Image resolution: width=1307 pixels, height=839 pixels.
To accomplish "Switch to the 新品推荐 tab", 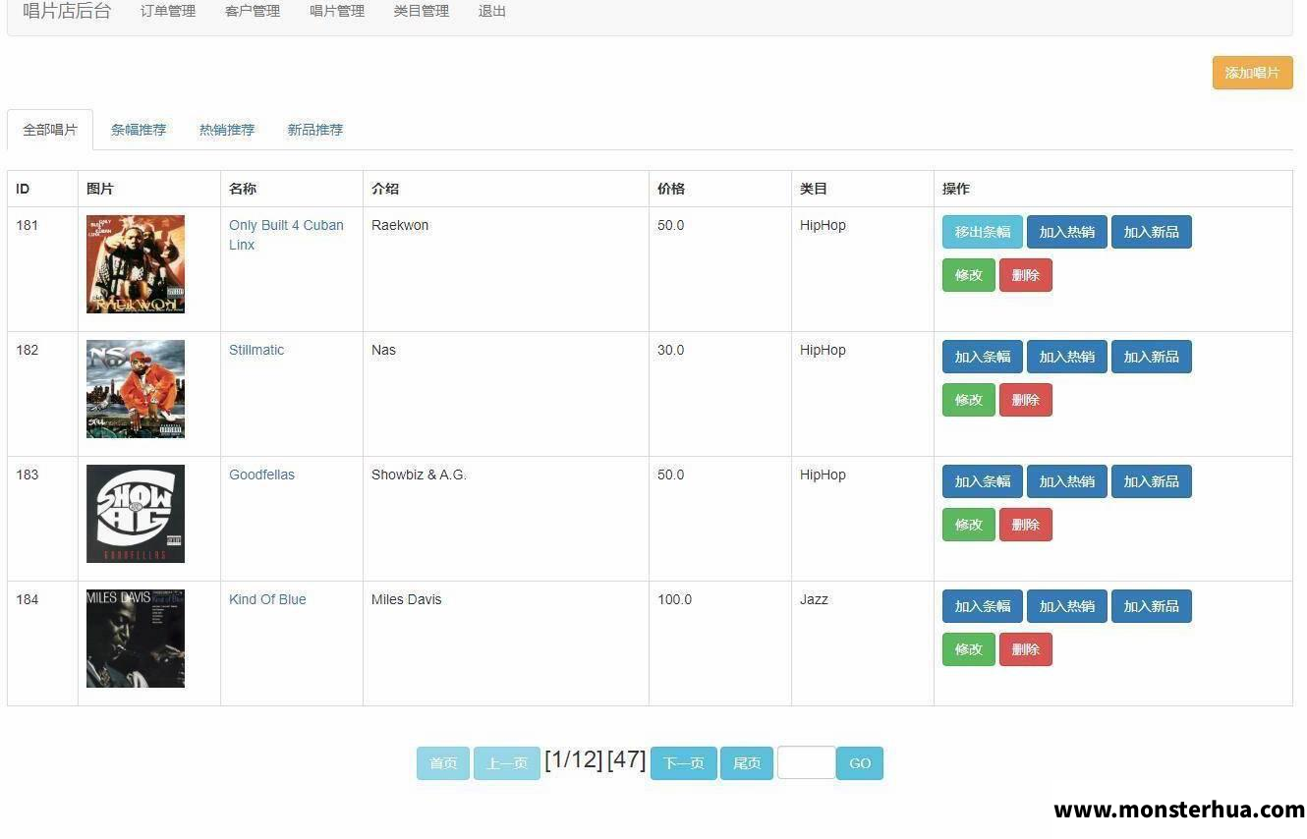I will 315,130.
